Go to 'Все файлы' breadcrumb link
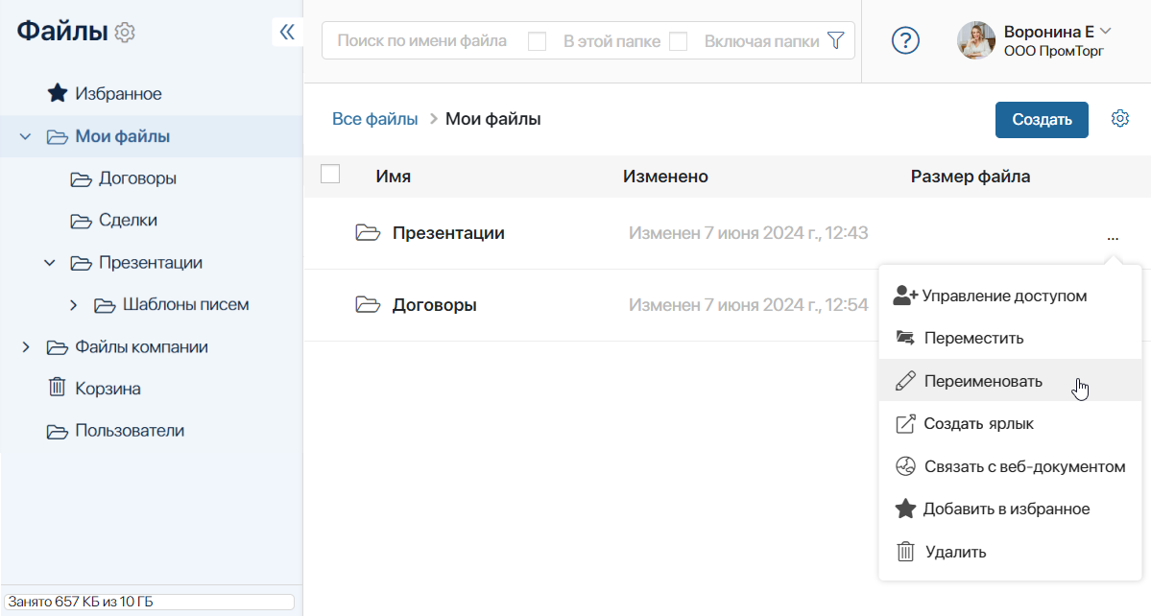 [x=374, y=119]
